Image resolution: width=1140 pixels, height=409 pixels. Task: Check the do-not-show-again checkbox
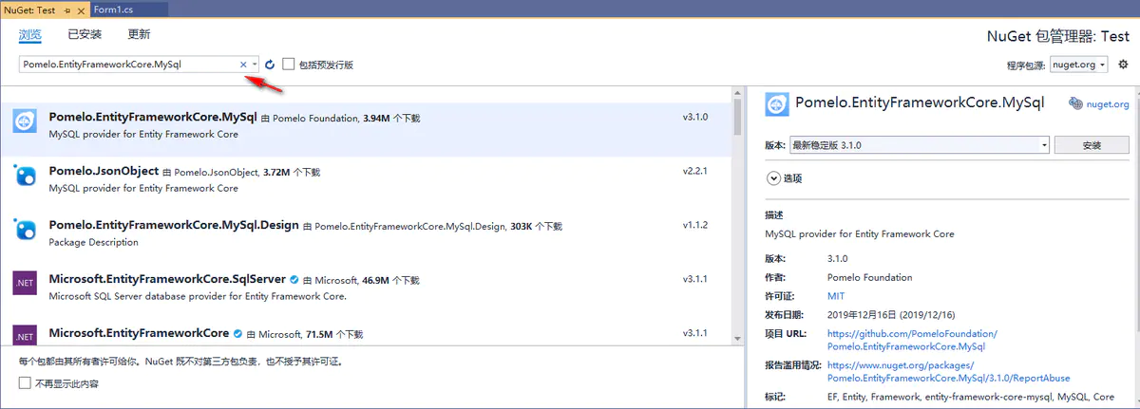coord(25,383)
